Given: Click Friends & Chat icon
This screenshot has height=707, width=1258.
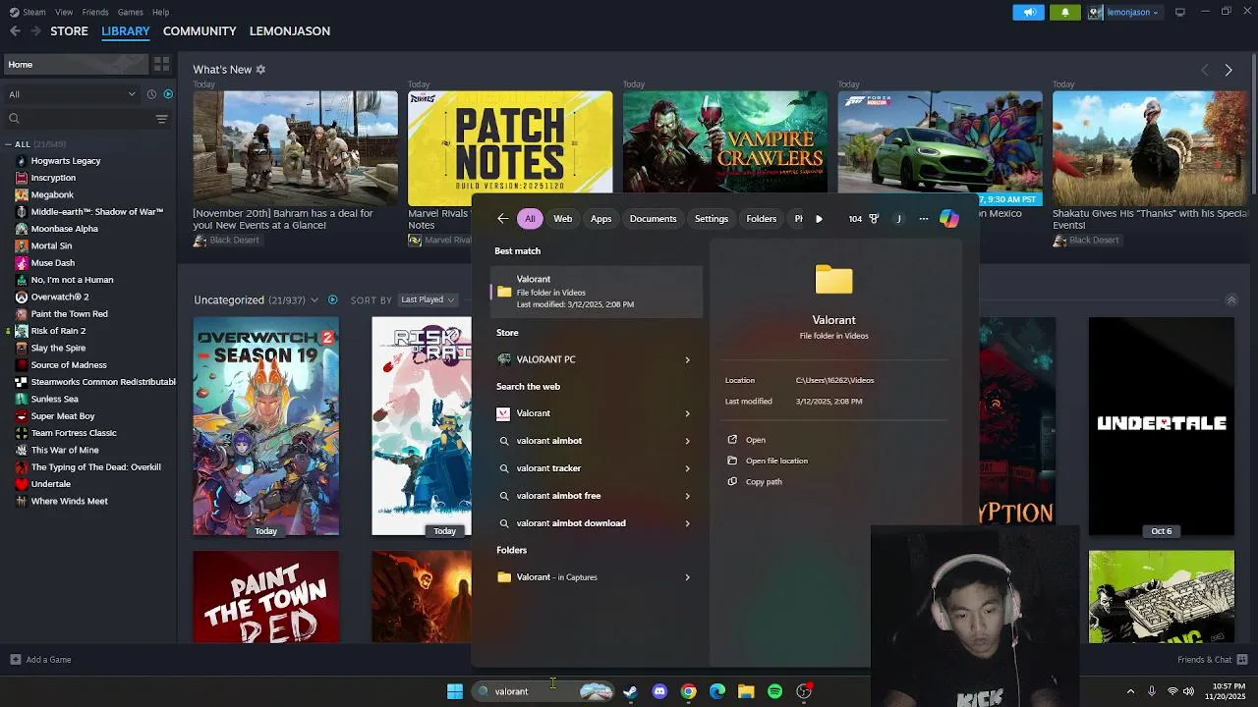Looking at the screenshot, I should point(1242,660).
